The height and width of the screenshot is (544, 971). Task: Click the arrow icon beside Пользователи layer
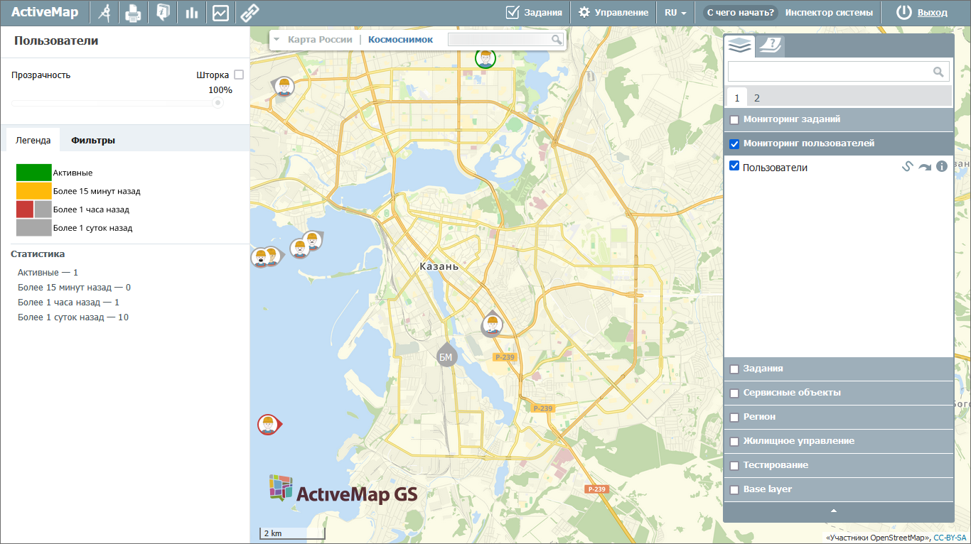pos(924,167)
